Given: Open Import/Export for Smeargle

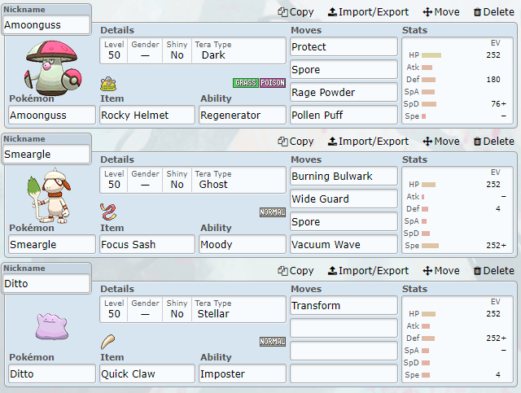Looking at the screenshot, I should tap(368, 142).
